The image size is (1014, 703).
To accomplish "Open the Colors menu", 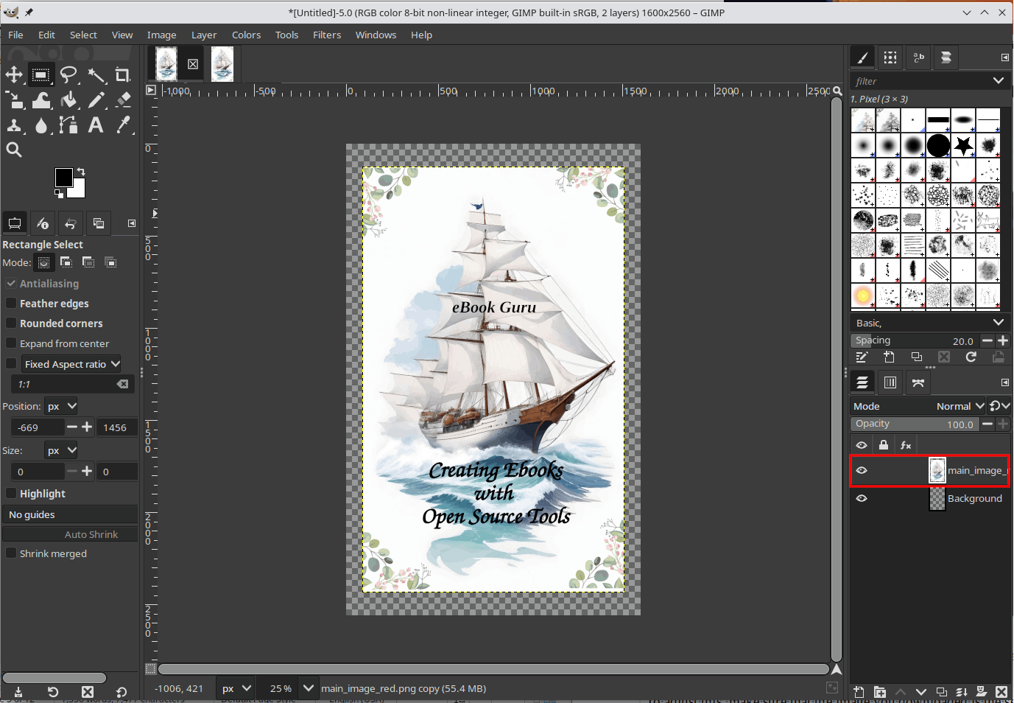I will point(246,35).
